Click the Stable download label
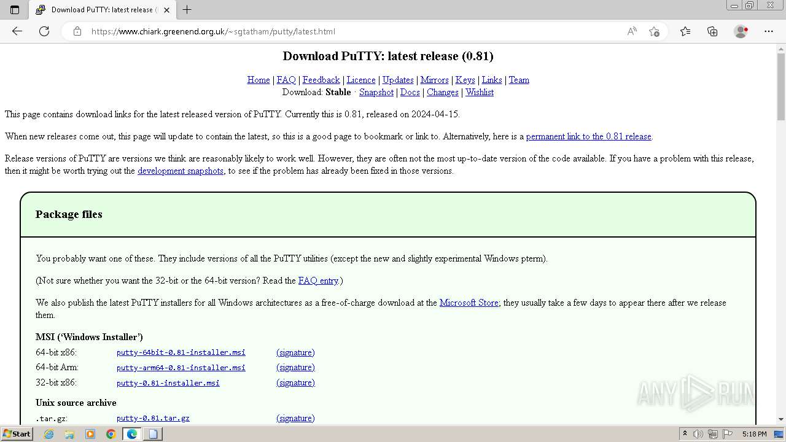This screenshot has height=442, width=786. 338,92
